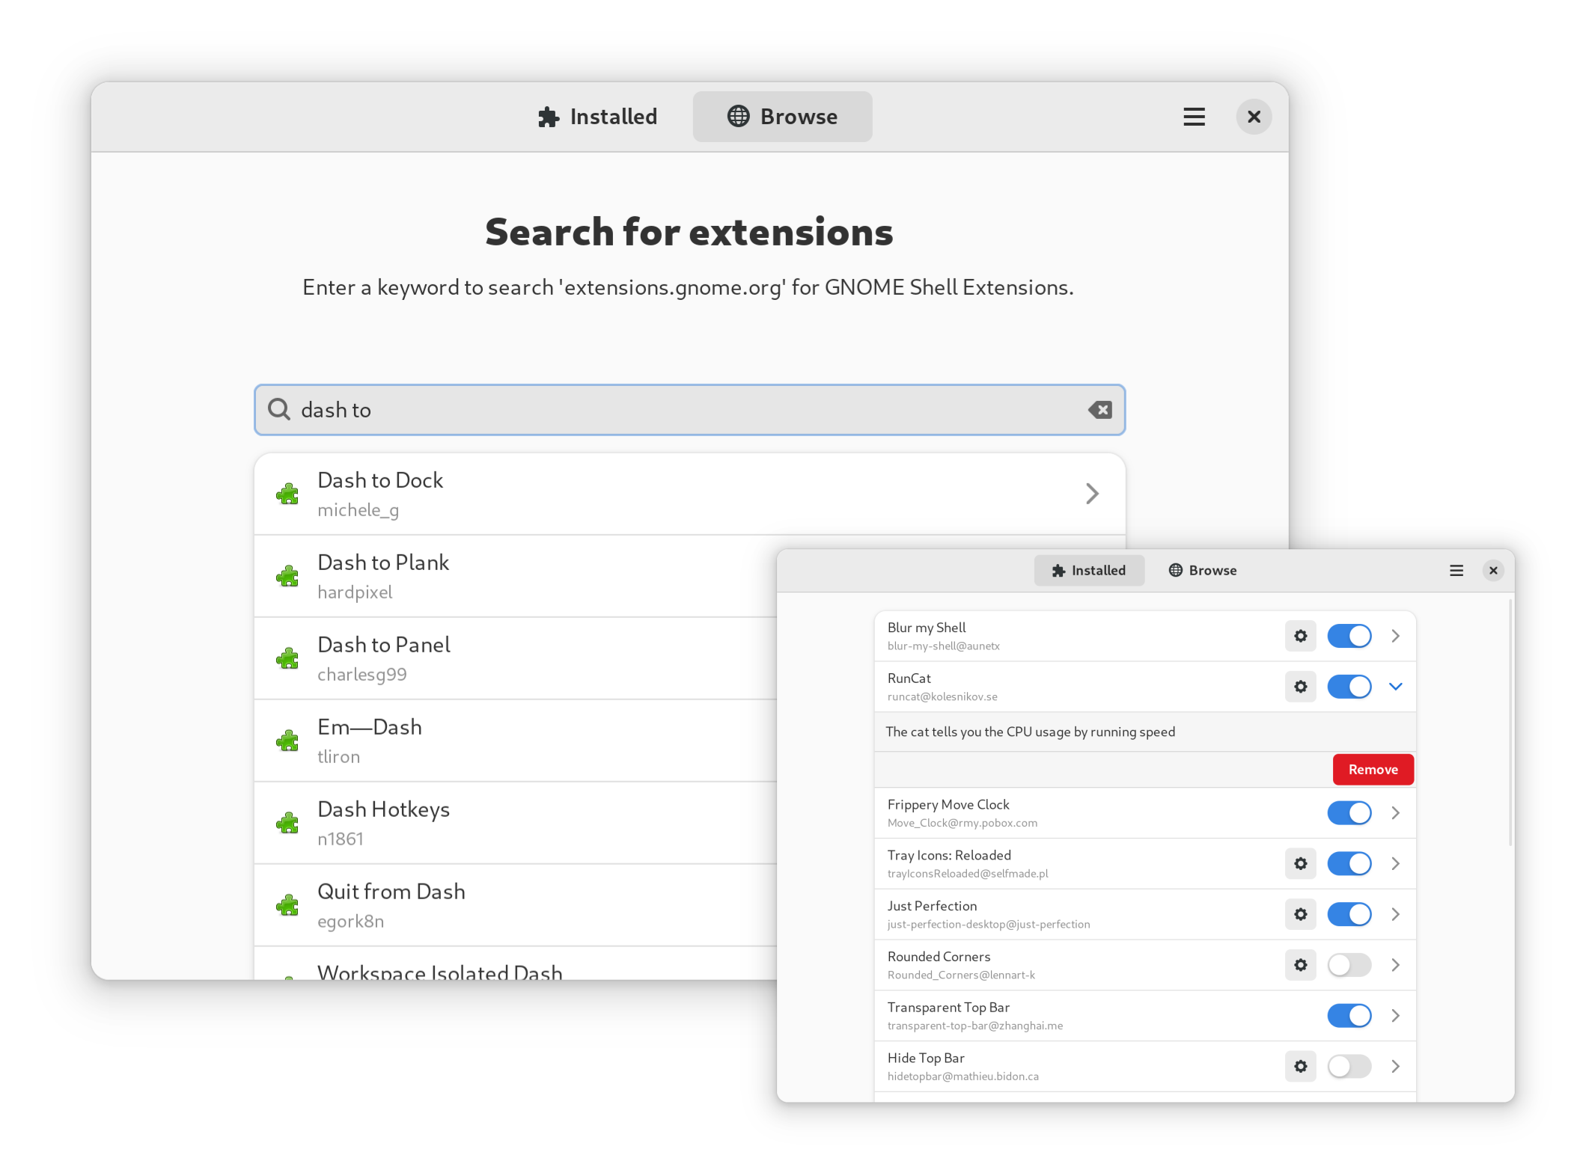Image resolution: width=1571 pixels, height=1164 pixels.
Task: Switch to Browse tab in small window
Action: [x=1203, y=571]
